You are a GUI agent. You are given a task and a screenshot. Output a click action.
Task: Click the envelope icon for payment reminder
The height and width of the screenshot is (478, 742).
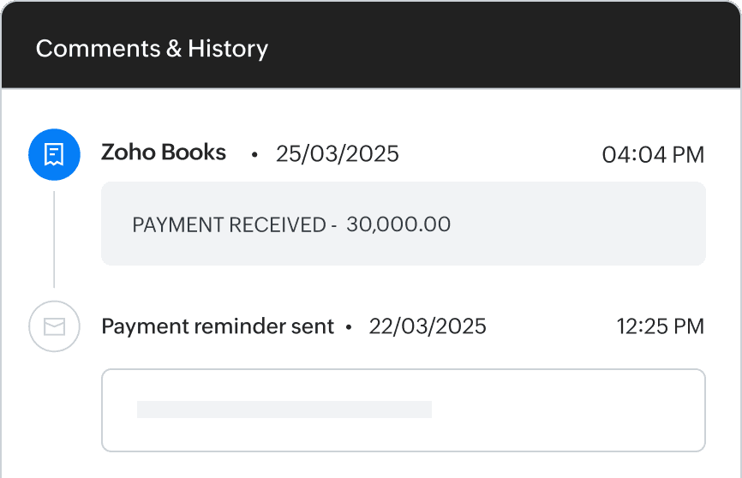[54, 326]
